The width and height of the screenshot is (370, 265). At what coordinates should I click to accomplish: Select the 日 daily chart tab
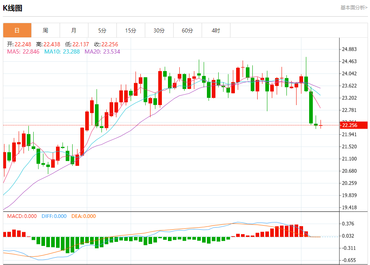(x=17, y=30)
